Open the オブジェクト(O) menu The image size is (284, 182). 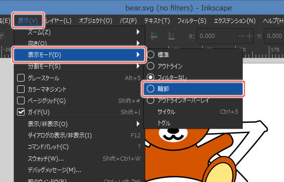[96, 21]
